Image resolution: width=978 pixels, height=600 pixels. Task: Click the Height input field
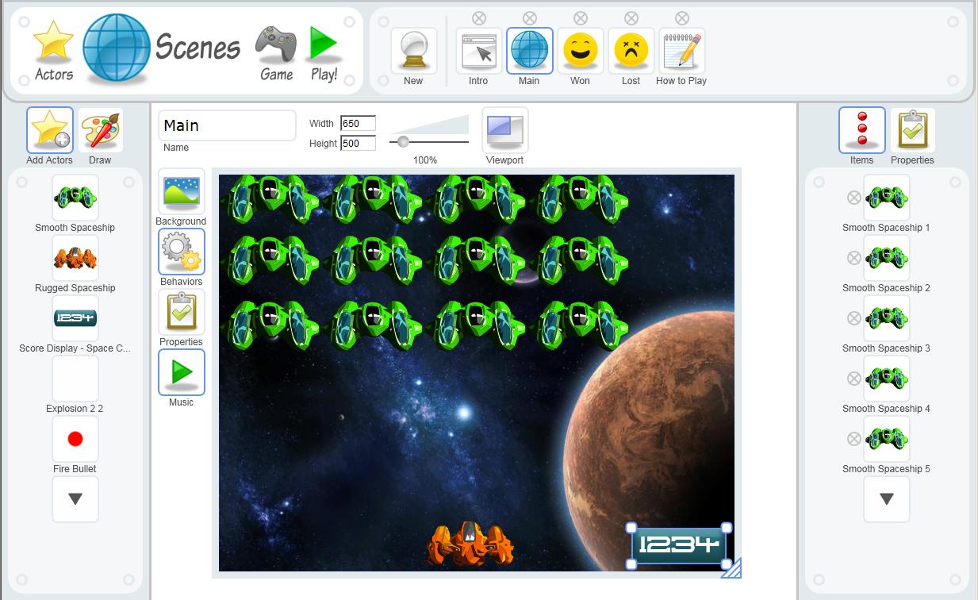358,143
